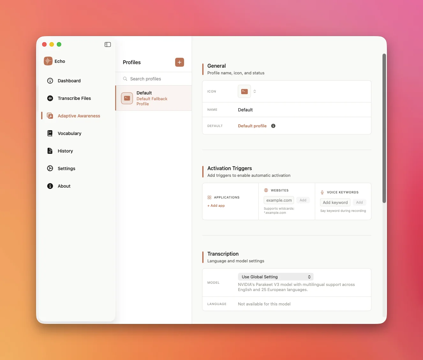Viewport: 423px width, 360px height.
Task: Open Dashboard via its gauge icon
Action: 50,81
